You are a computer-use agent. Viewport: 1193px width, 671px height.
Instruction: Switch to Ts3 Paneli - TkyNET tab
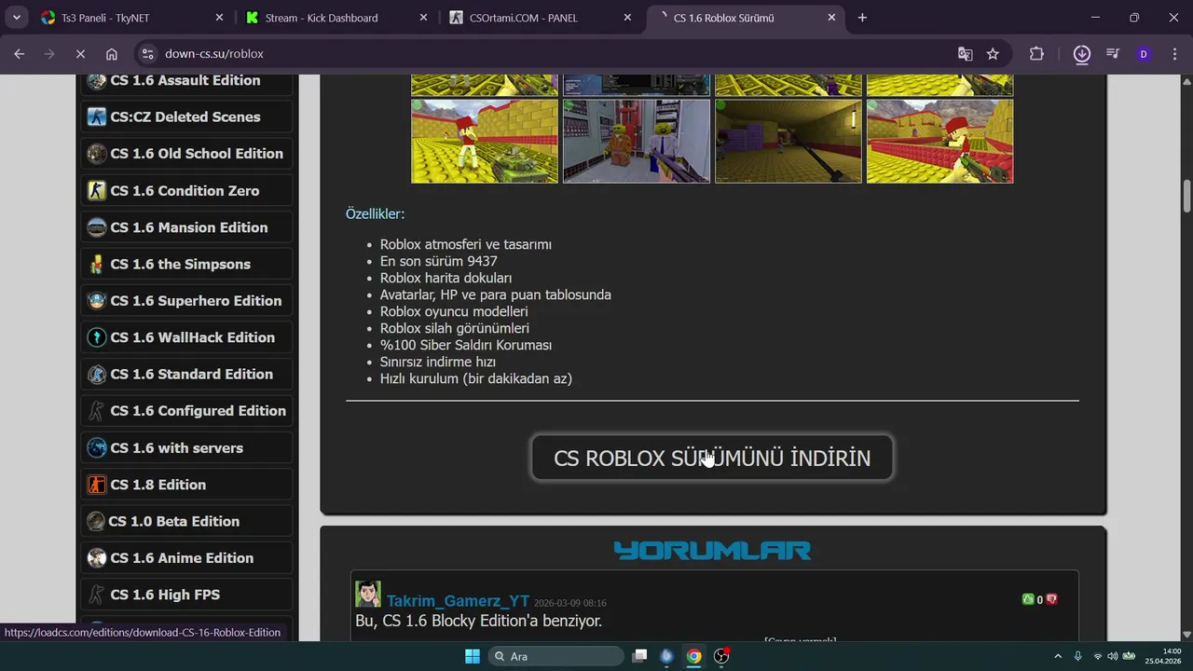tap(131, 18)
